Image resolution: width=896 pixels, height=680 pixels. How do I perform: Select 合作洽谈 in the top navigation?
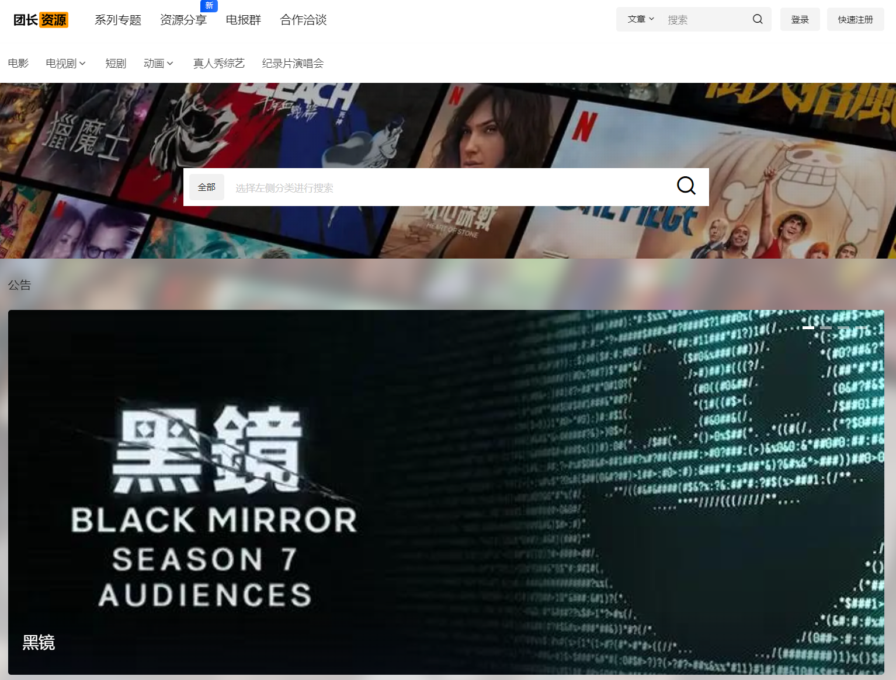pyautogui.click(x=303, y=20)
